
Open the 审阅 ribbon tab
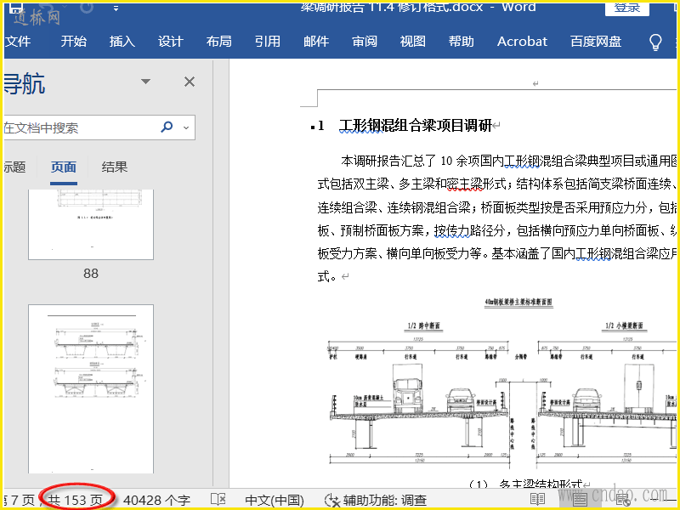(365, 41)
